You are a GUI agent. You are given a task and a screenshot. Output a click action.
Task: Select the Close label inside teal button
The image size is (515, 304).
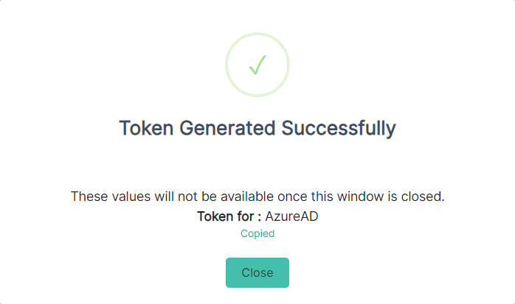[x=257, y=272]
